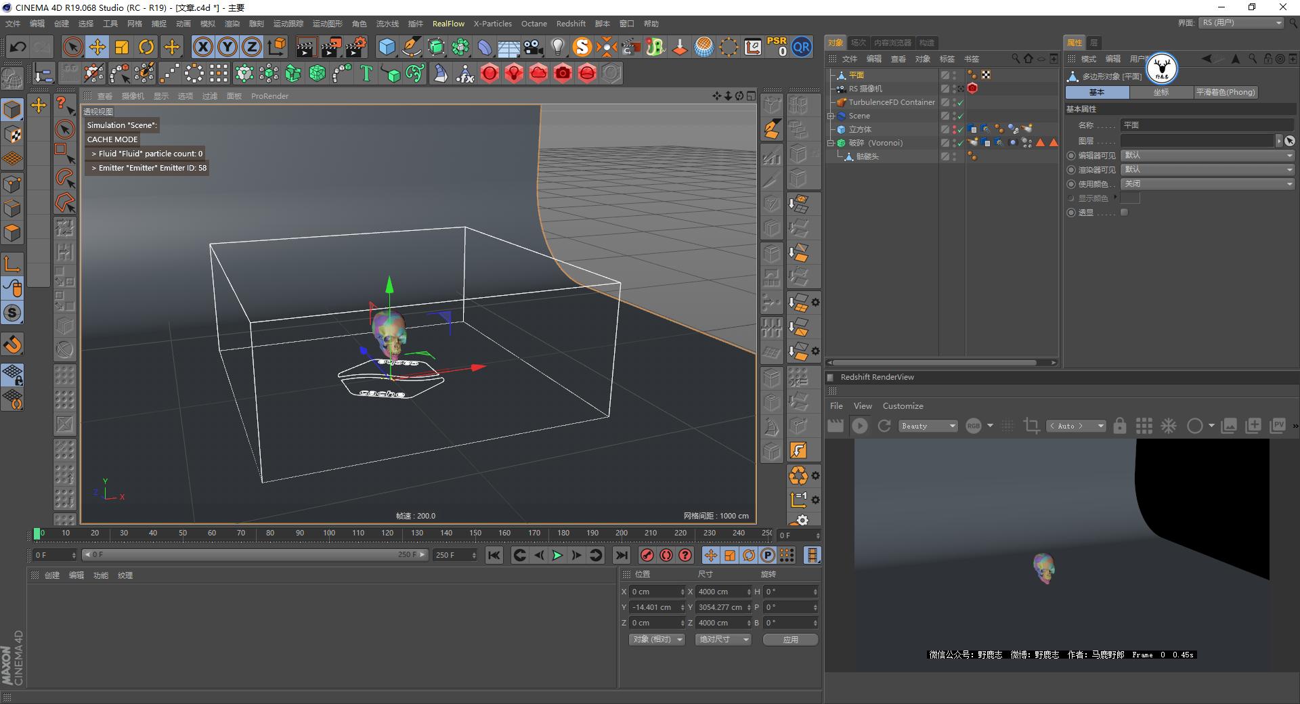Toggle the green enable checkmark on TurbulenceFD Container
The image size is (1300, 704).
[x=960, y=102]
